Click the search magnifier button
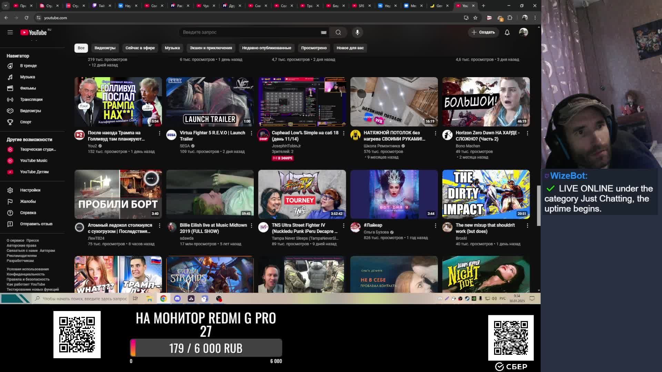 (x=338, y=32)
